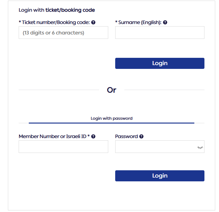Focus the Ticket number/Booking code input field
Screen dimensions: 219x212
click(x=63, y=33)
